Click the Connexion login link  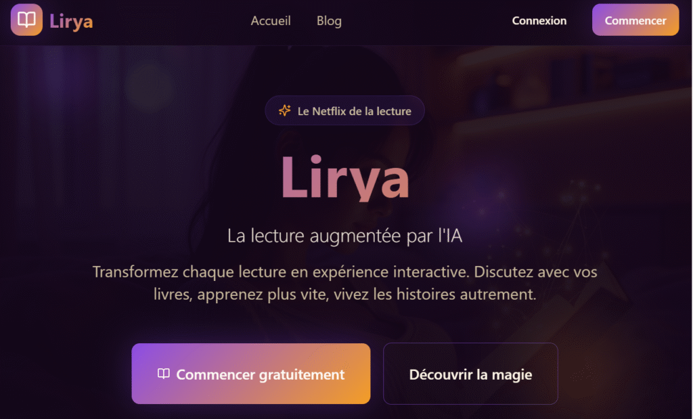[539, 21]
